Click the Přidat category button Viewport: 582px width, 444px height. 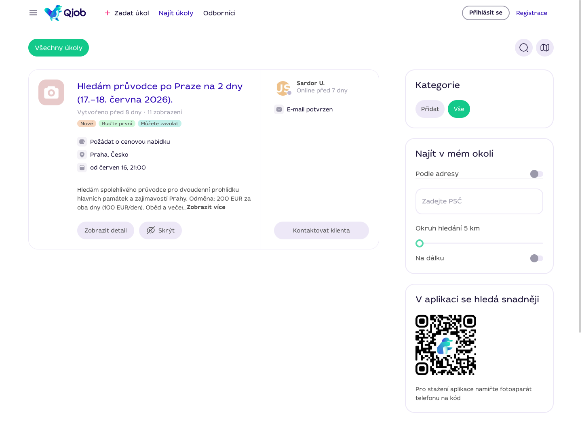tap(430, 109)
